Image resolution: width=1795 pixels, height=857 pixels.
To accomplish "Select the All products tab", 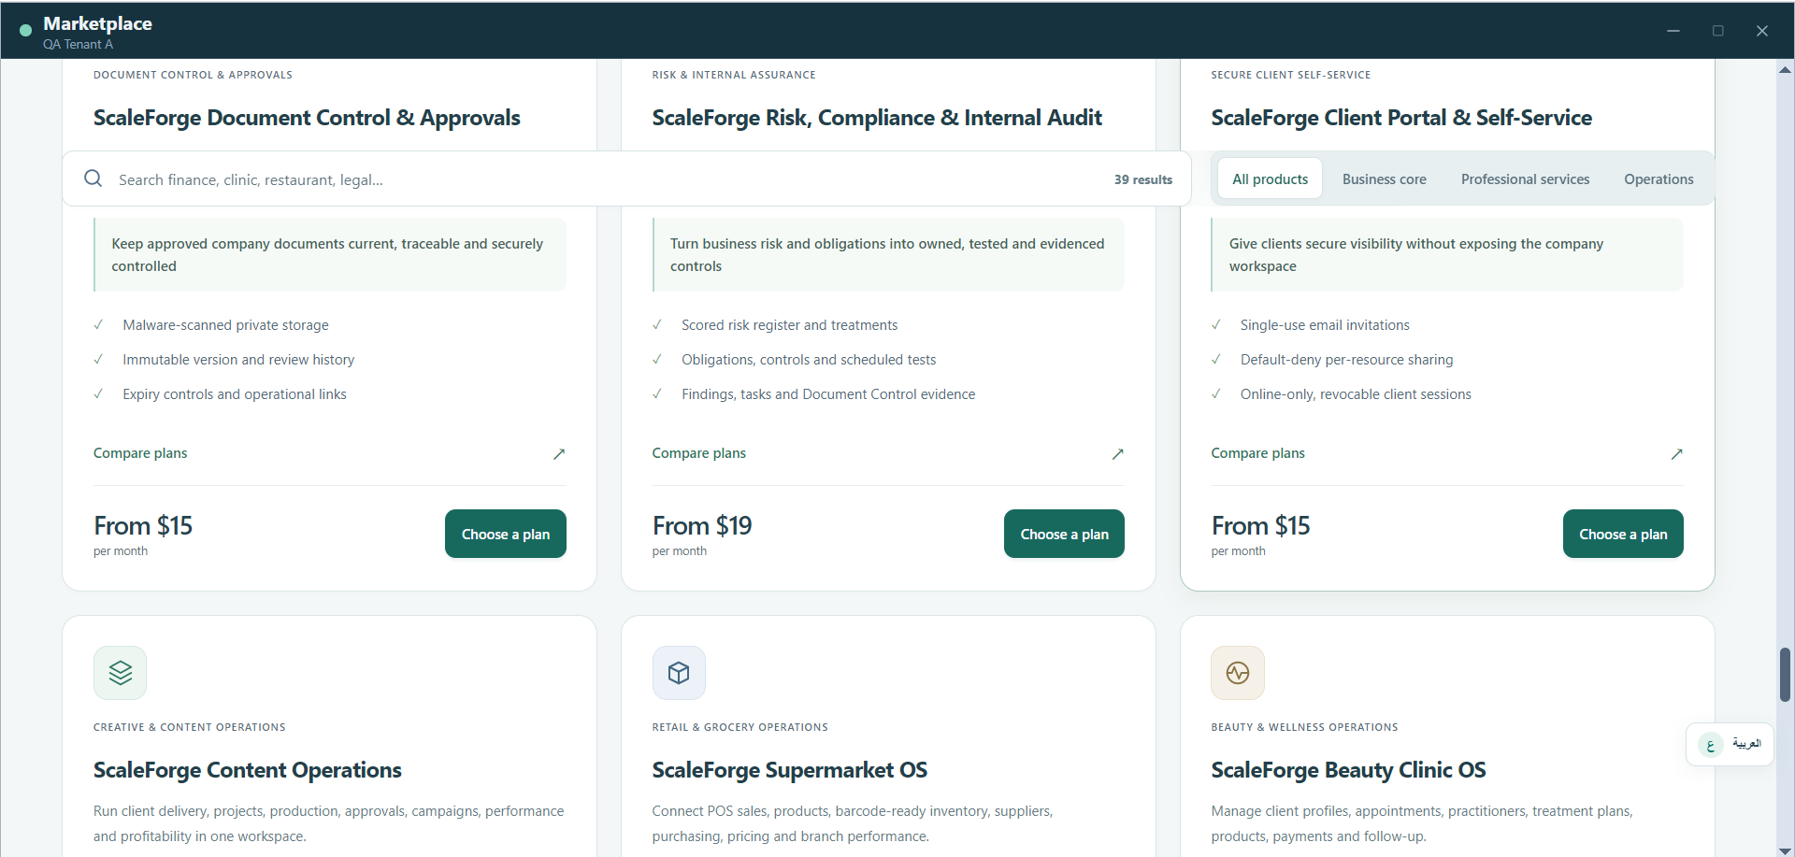I will (x=1270, y=179).
